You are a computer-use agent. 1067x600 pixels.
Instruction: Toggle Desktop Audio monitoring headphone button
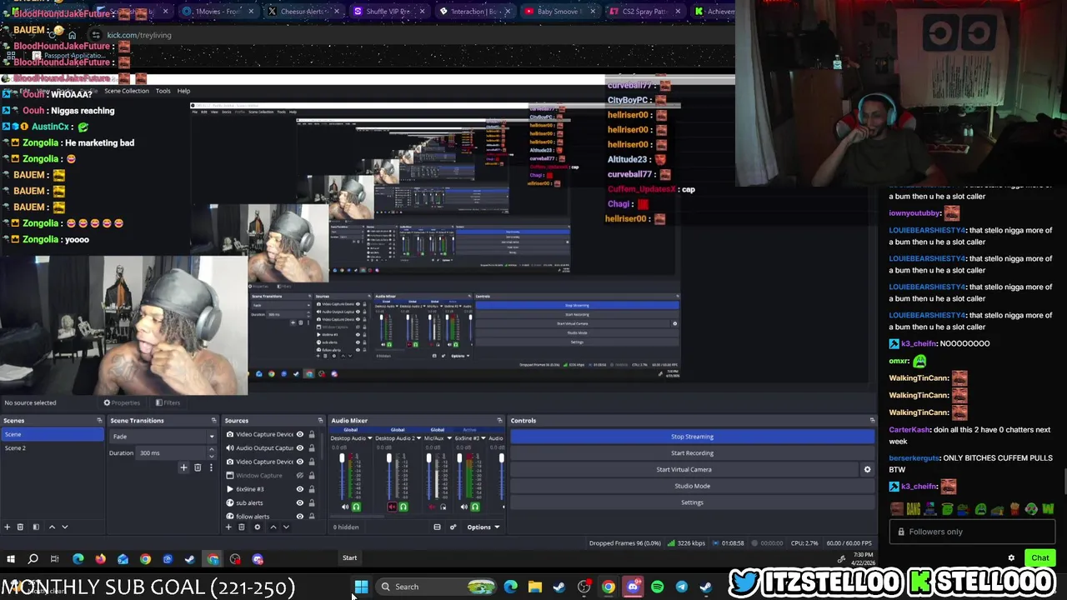tap(356, 507)
